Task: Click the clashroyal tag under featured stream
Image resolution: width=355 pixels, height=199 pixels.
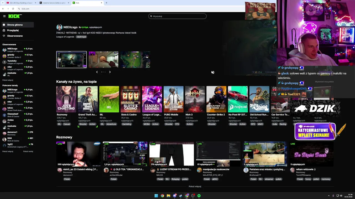Action: tap(81, 37)
